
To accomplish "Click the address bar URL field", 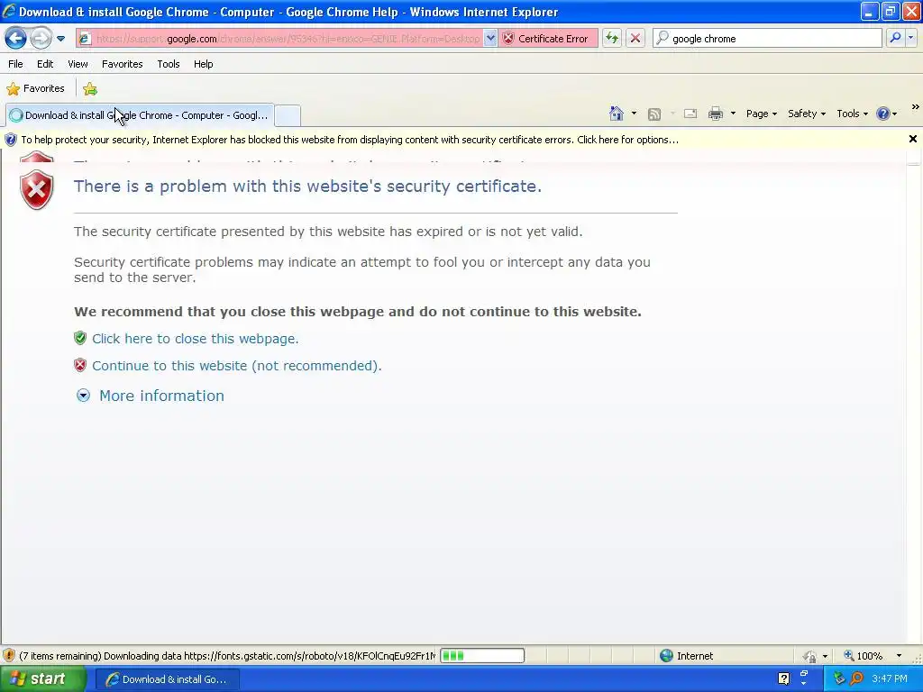I will click(x=288, y=39).
